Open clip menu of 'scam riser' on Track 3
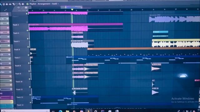Viewport: 200px width, 112px height. point(30,25)
